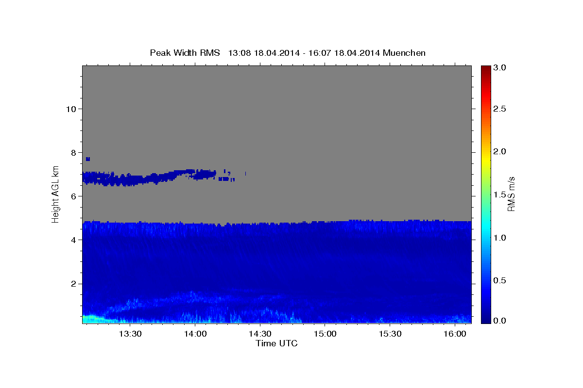The image size is (583, 388).
Task: Click the height tick label 10
Action: point(70,109)
